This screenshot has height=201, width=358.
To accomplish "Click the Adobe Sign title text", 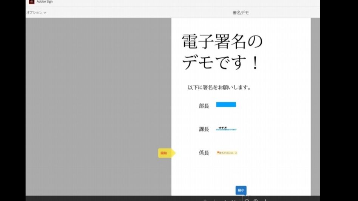I will click(45, 2).
